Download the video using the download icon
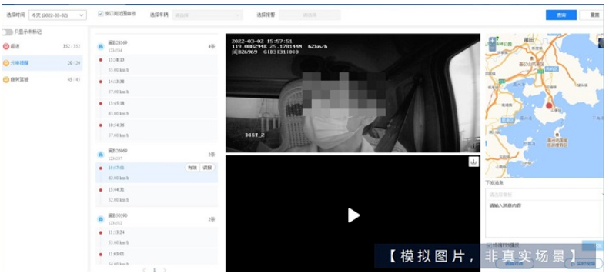Image resolution: width=609 pixels, height=280 pixels. click(473, 162)
